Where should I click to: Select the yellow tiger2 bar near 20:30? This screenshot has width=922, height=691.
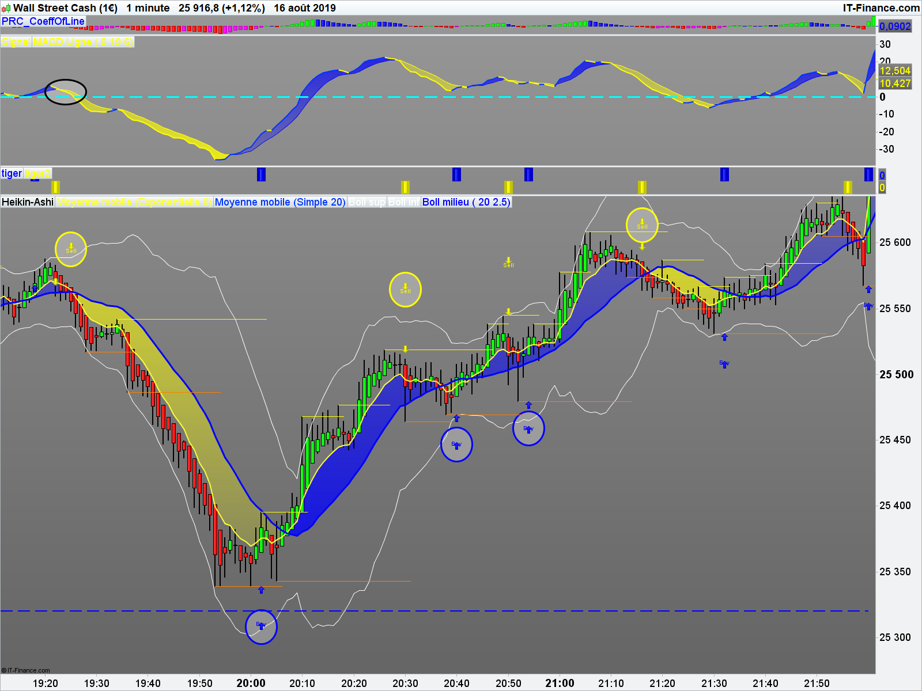[x=405, y=187]
